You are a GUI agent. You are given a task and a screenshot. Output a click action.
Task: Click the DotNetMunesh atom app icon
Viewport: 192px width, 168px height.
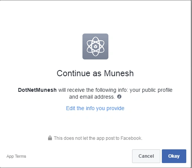[x=95, y=46]
